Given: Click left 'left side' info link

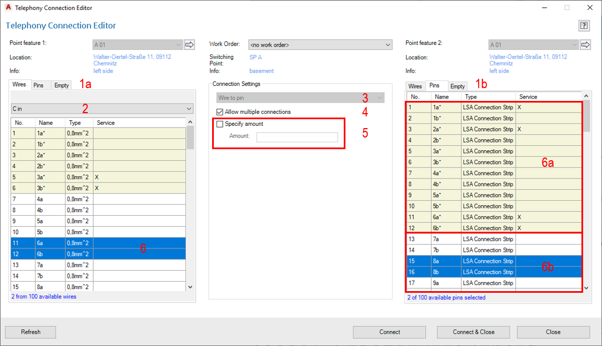Looking at the screenshot, I should 103,71.
